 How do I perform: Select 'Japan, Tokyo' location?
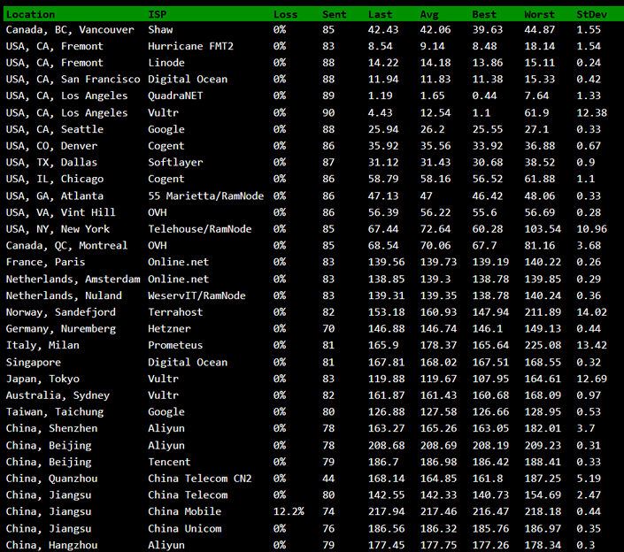(x=42, y=379)
